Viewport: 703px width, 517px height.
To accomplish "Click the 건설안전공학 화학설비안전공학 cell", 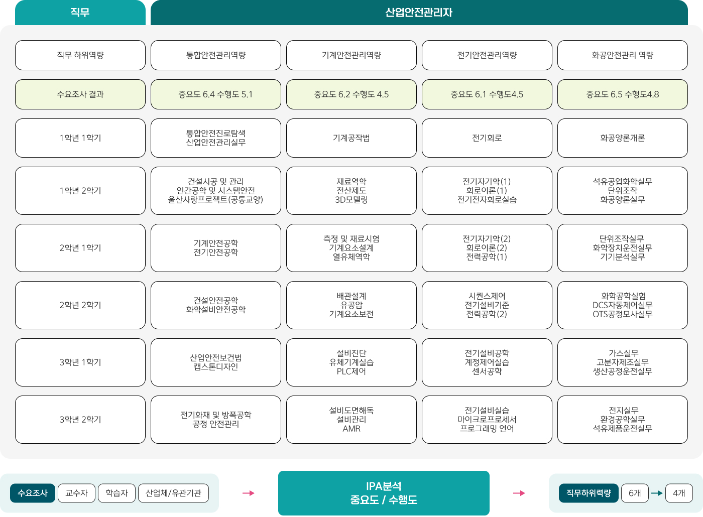I will point(216,305).
